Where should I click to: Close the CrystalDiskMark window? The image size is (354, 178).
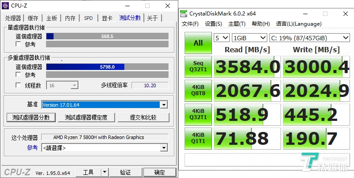pyautogui.click(x=345, y=14)
